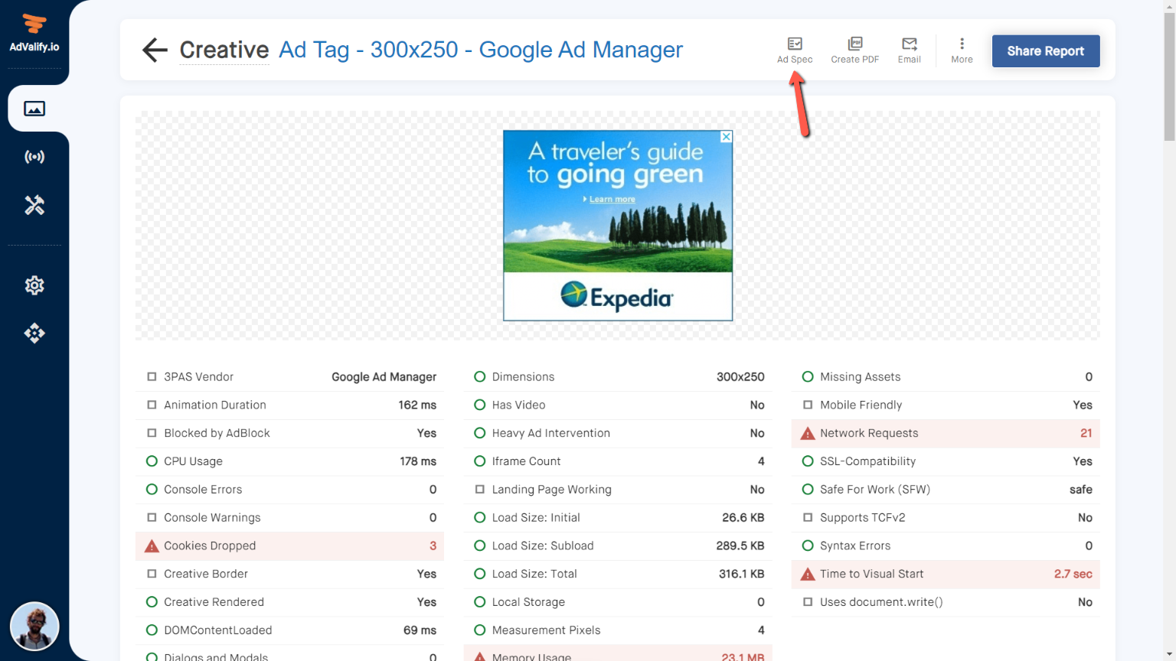The image size is (1176, 661).
Task: Create PDF of the report
Action: [x=855, y=50]
